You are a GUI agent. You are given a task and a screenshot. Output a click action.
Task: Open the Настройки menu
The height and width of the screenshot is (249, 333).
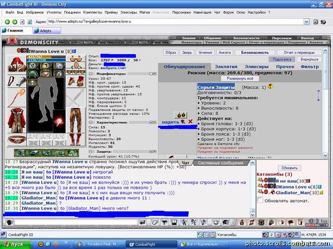[256, 13]
